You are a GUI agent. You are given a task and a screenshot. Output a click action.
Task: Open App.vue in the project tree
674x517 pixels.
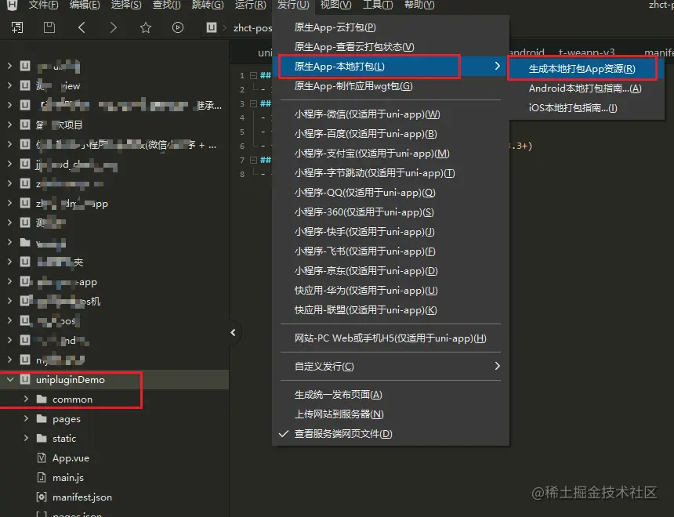pos(71,458)
